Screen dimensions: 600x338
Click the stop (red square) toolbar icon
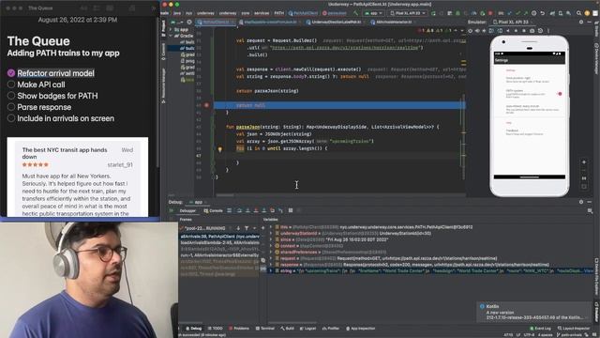coord(490,13)
